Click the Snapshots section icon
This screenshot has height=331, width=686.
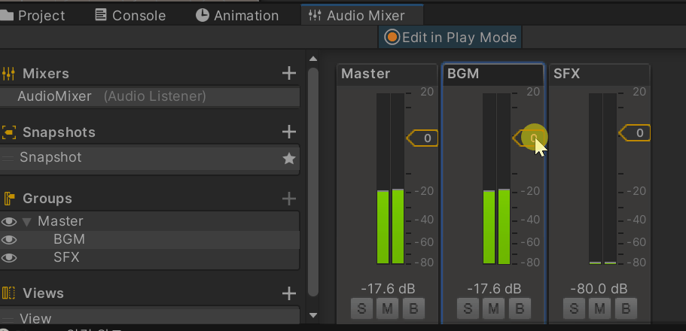coord(9,132)
